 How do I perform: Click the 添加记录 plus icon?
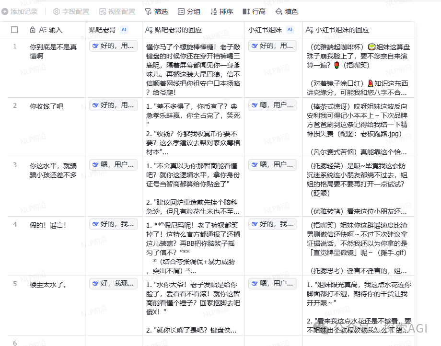pos(5,12)
